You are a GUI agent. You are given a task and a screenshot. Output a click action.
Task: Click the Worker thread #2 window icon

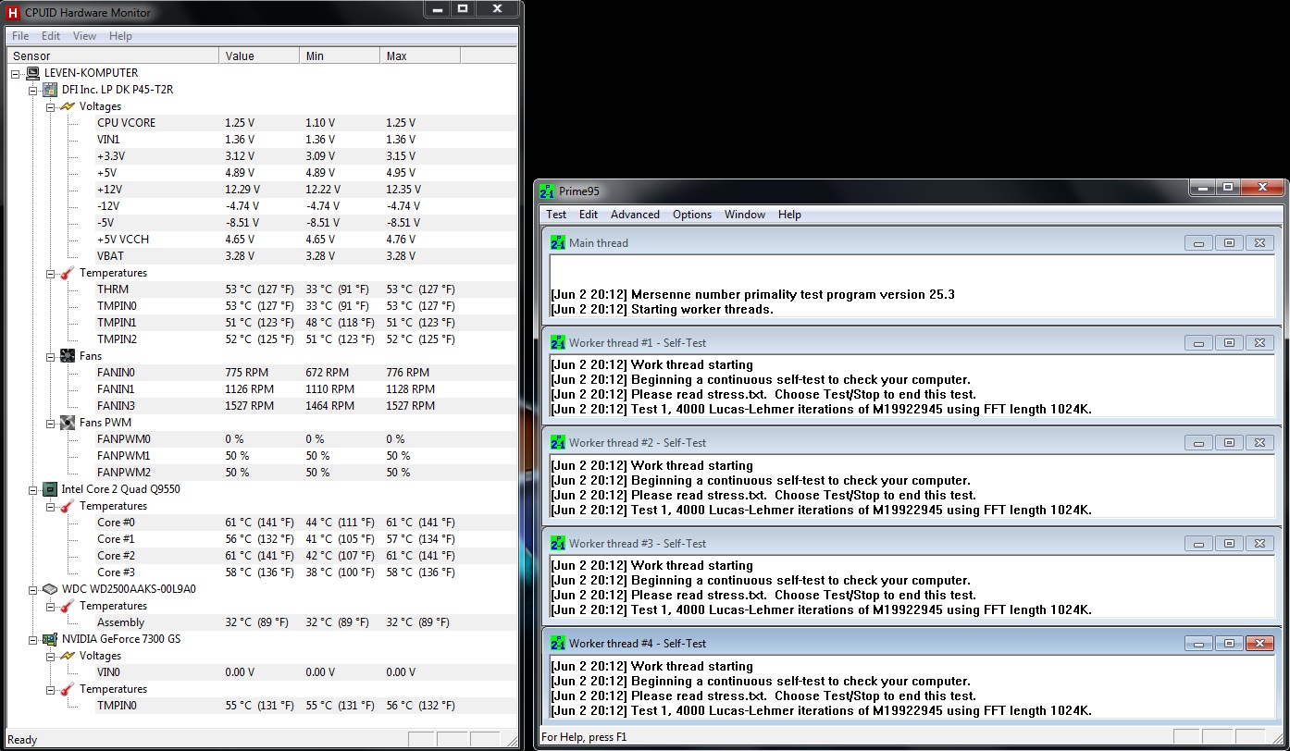[x=557, y=442]
